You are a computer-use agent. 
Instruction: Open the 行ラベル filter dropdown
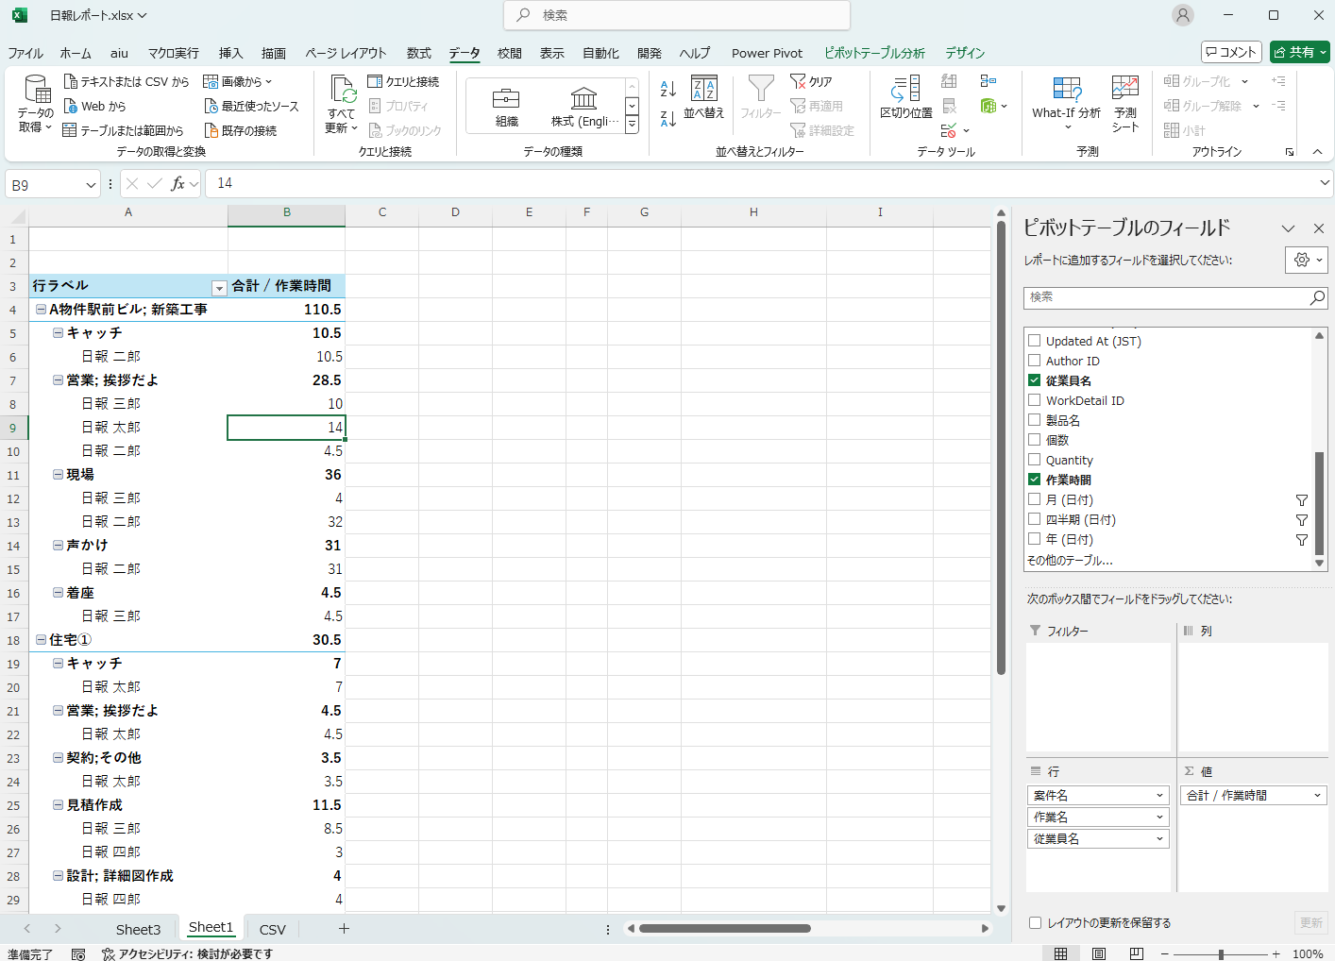coord(219,288)
